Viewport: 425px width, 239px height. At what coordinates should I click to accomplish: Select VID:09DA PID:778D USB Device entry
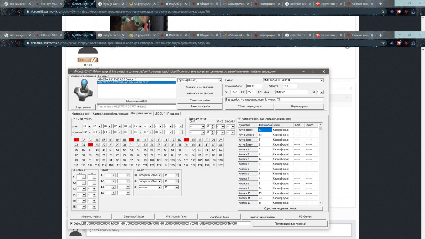pos(136,79)
